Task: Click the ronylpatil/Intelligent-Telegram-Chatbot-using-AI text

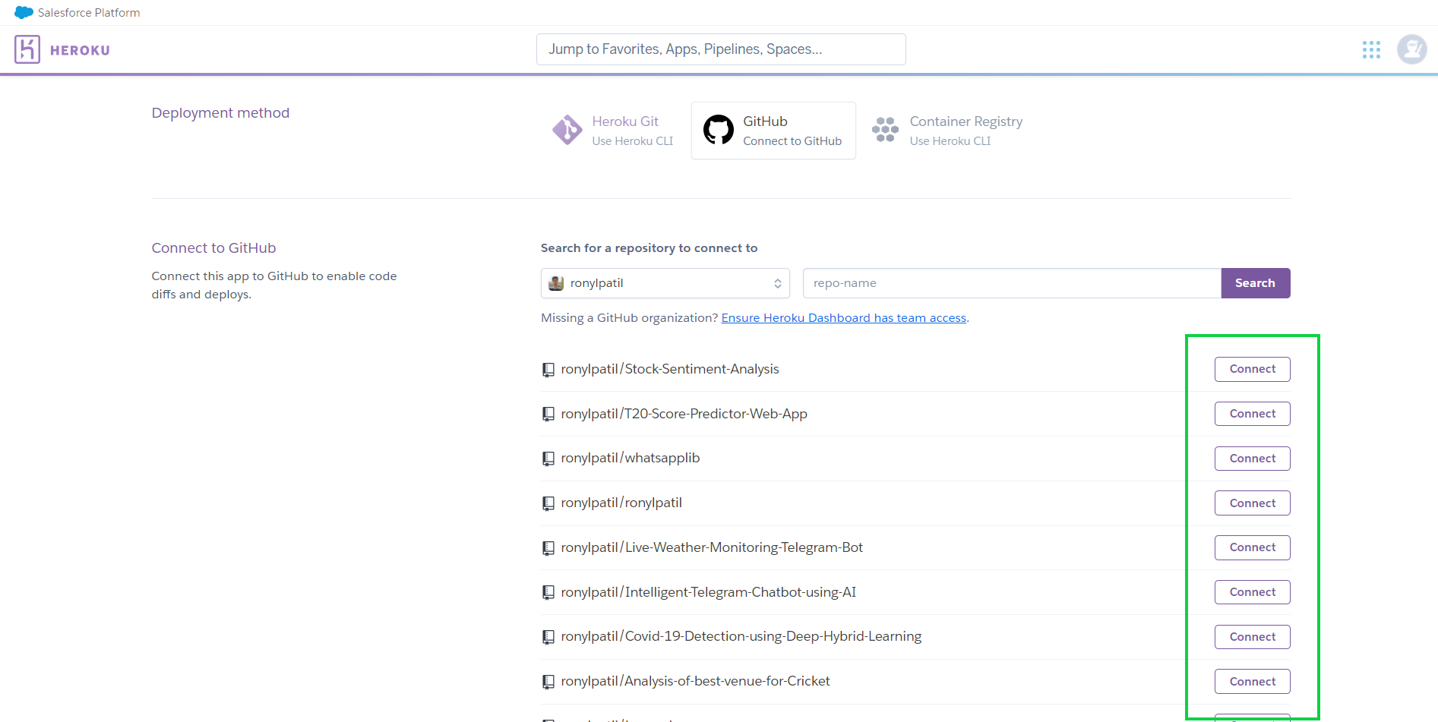Action: point(709,592)
